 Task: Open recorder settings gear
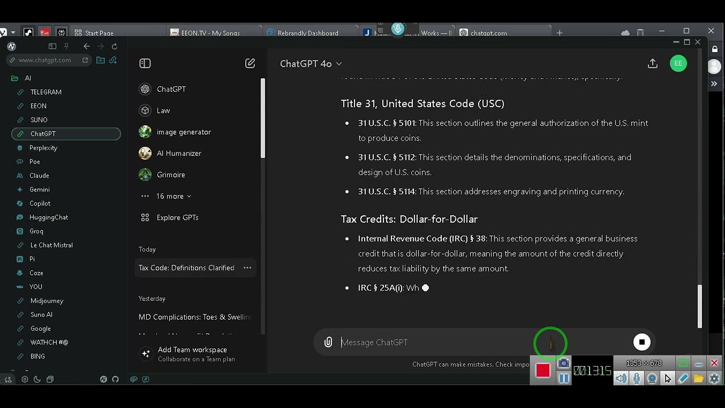coord(714,379)
